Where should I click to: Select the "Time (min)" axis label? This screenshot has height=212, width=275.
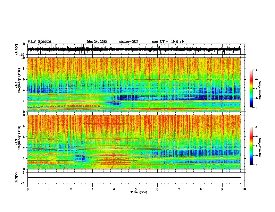(139, 192)
